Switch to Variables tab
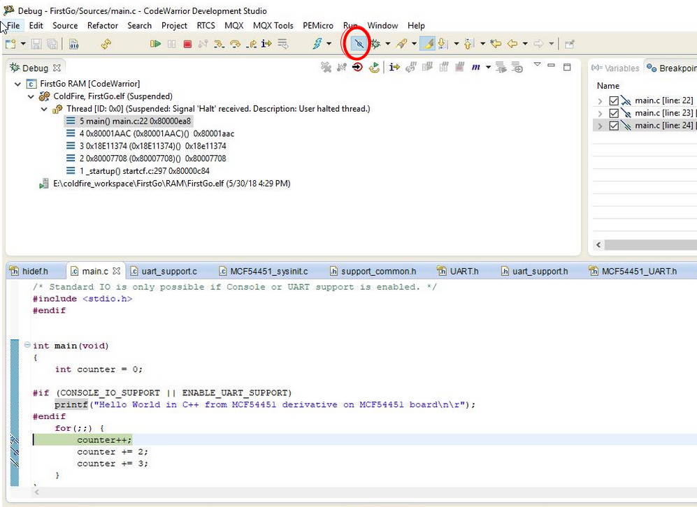 pyautogui.click(x=615, y=68)
